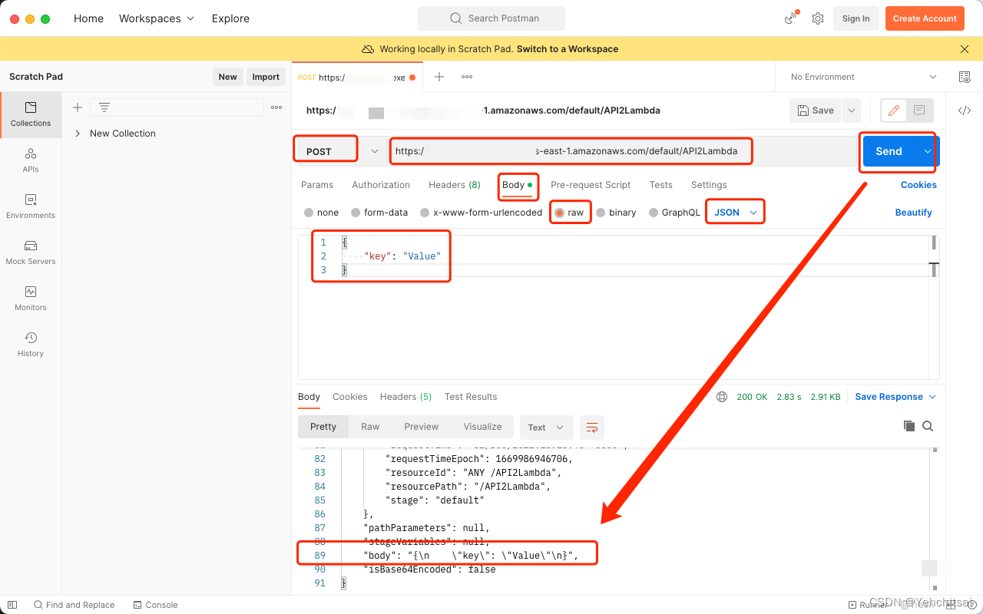This screenshot has height=614, width=983.
Task: Click the filter icon in collections search
Action: (x=104, y=107)
